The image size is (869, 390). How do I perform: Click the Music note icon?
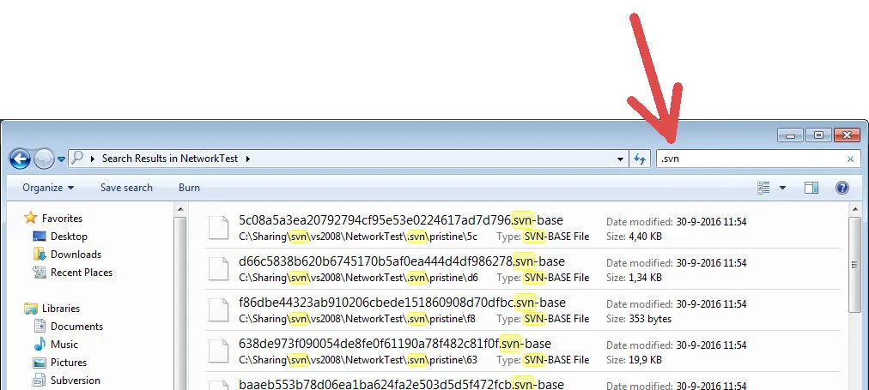click(x=39, y=344)
